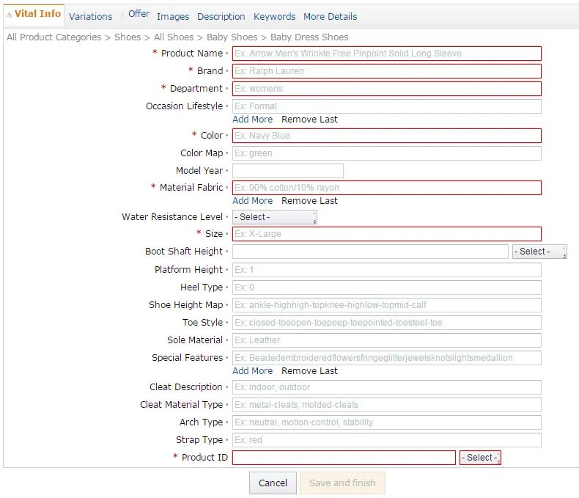Viewport: 579px width, 498px height.
Task: Click Add More under Special Features
Action: pos(252,371)
